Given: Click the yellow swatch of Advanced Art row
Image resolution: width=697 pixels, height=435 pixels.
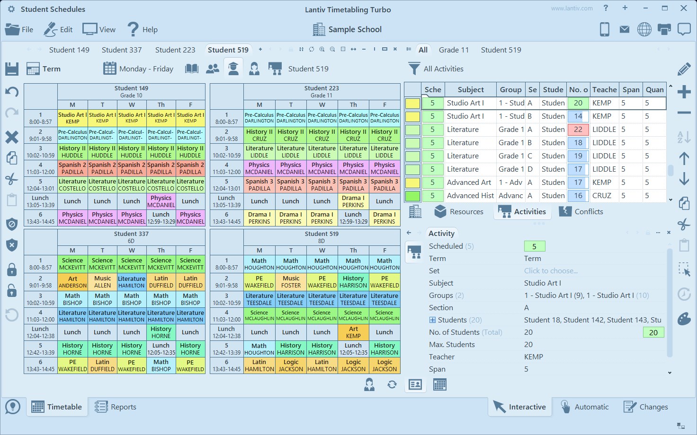Looking at the screenshot, I should coord(413,183).
